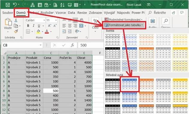Open font color dropdown arrow
Screen dimensions: 189x114
click(x=51, y=31)
